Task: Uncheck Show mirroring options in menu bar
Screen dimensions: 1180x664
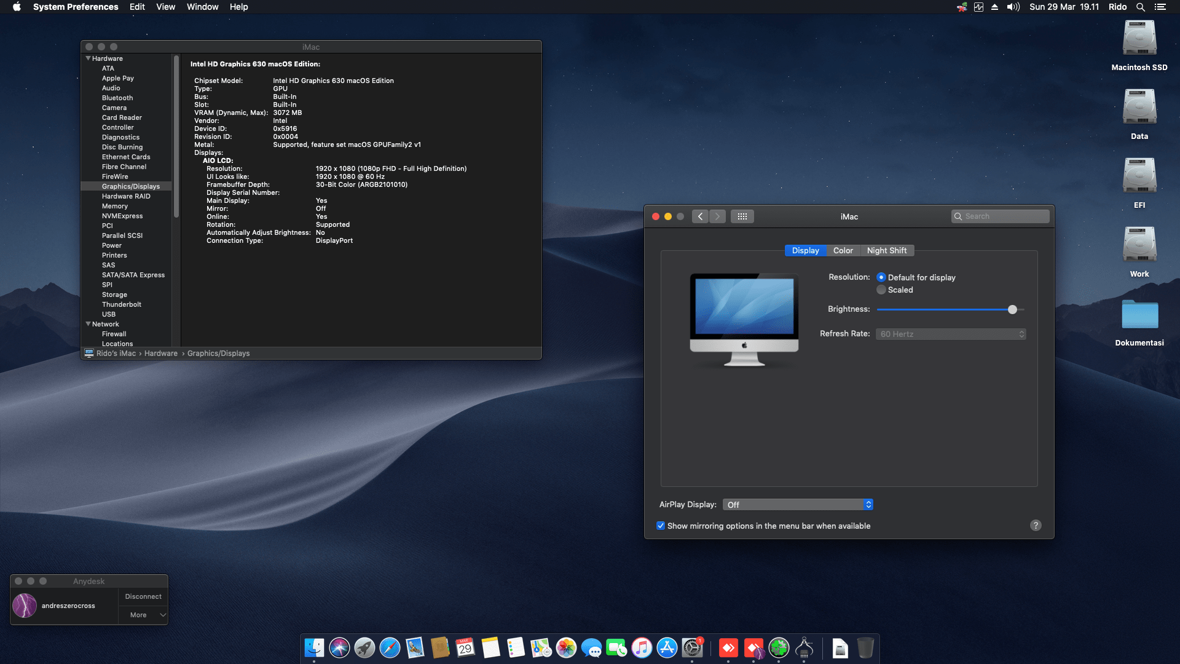Action: pos(661,526)
